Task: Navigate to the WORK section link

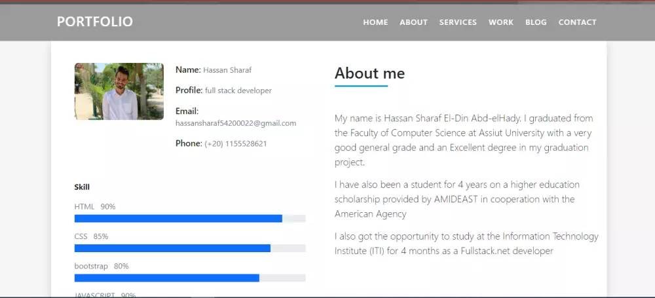Action: pyautogui.click(x=500, y=22)
